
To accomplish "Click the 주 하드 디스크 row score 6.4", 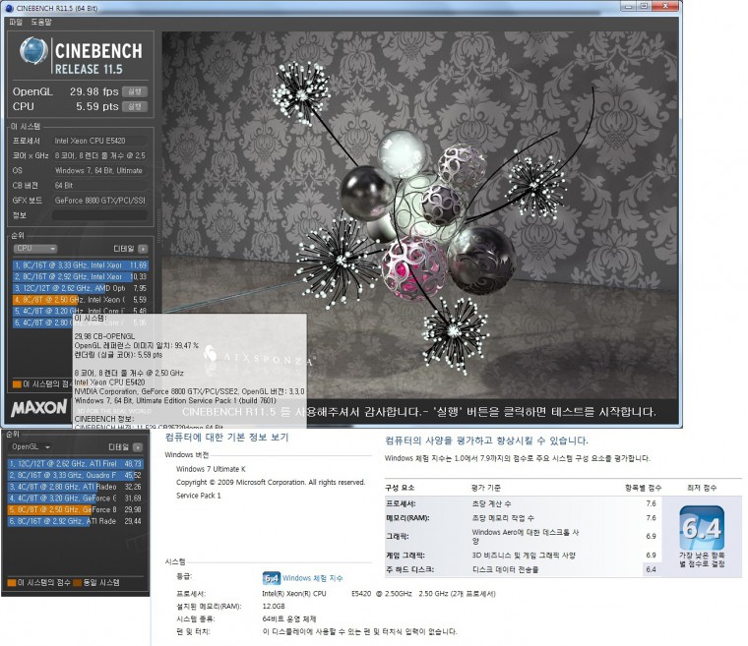I will [x=652, y=569].
